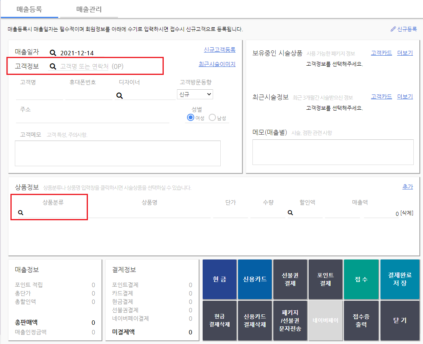
Task: Click the 수량 input field
Action: point(268,213)
